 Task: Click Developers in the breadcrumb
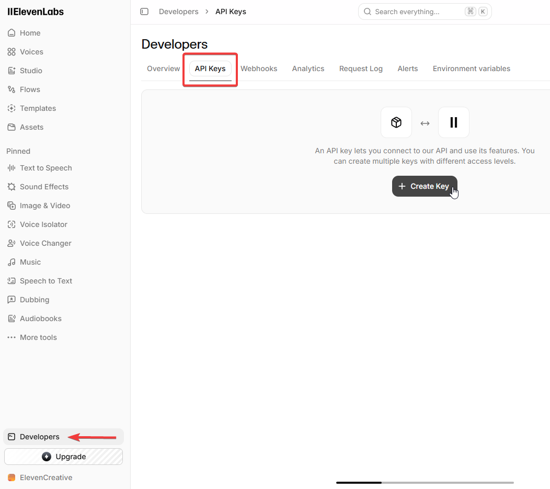178,12
